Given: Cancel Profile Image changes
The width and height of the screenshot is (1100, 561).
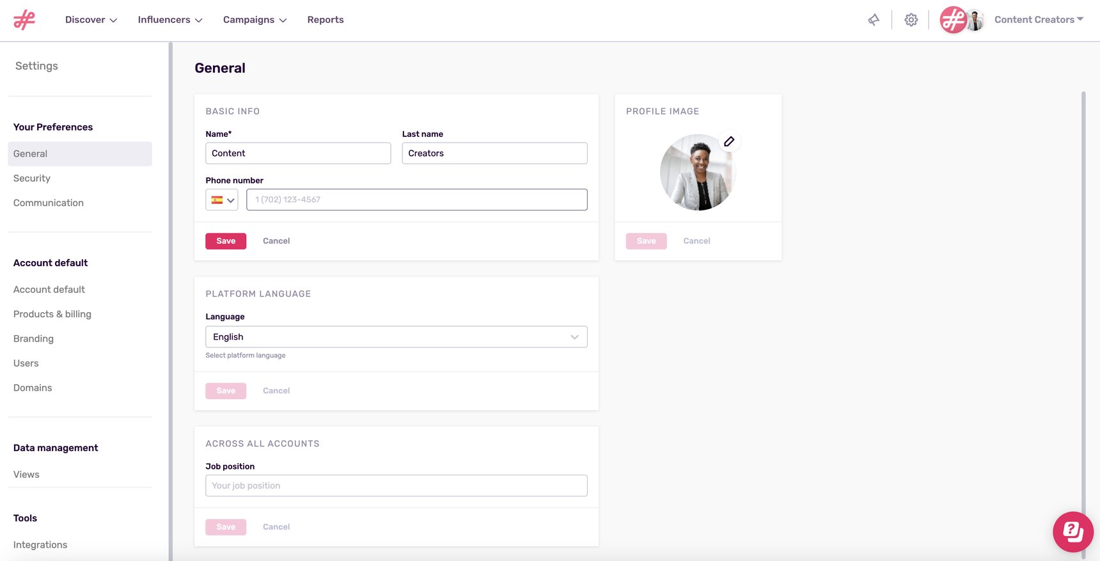Looking at the screenshot, I should (x=696, y=241).
